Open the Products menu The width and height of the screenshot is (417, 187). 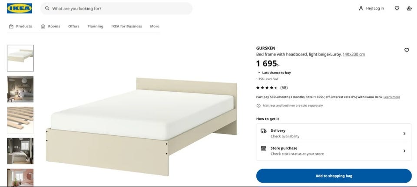coord(20,26)
